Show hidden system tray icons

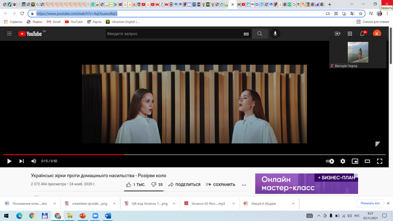[x=318, y=216]
